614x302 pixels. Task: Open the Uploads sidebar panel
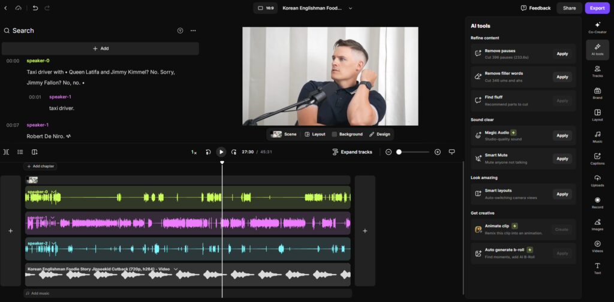click(597, 181)
